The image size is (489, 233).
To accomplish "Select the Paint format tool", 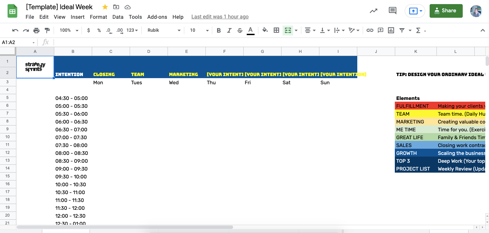I will 47,30.
